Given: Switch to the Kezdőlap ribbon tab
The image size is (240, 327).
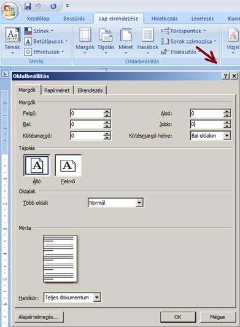Looking at the screenshot, I should [38, 18].
